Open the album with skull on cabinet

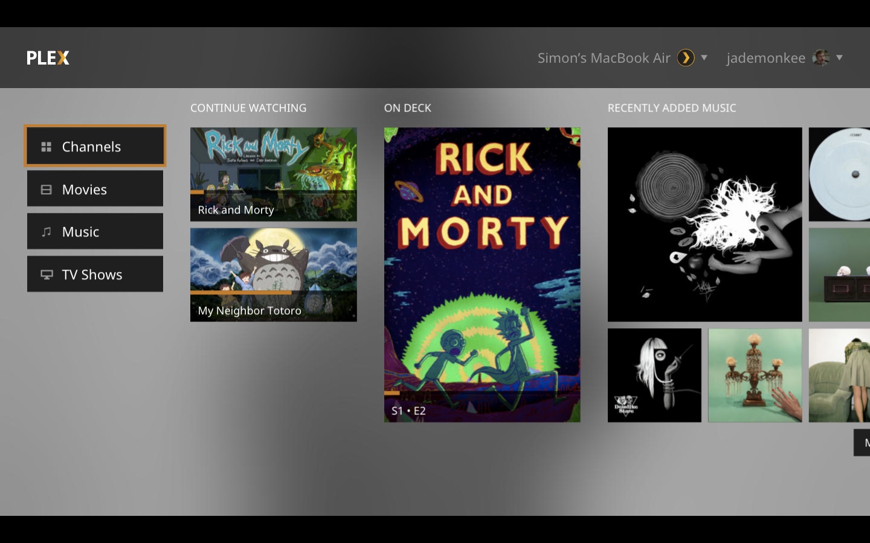click(839, 275)
